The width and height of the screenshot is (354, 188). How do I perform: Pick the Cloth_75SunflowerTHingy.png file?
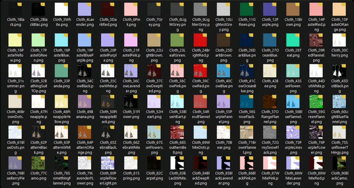coord(339,132)
